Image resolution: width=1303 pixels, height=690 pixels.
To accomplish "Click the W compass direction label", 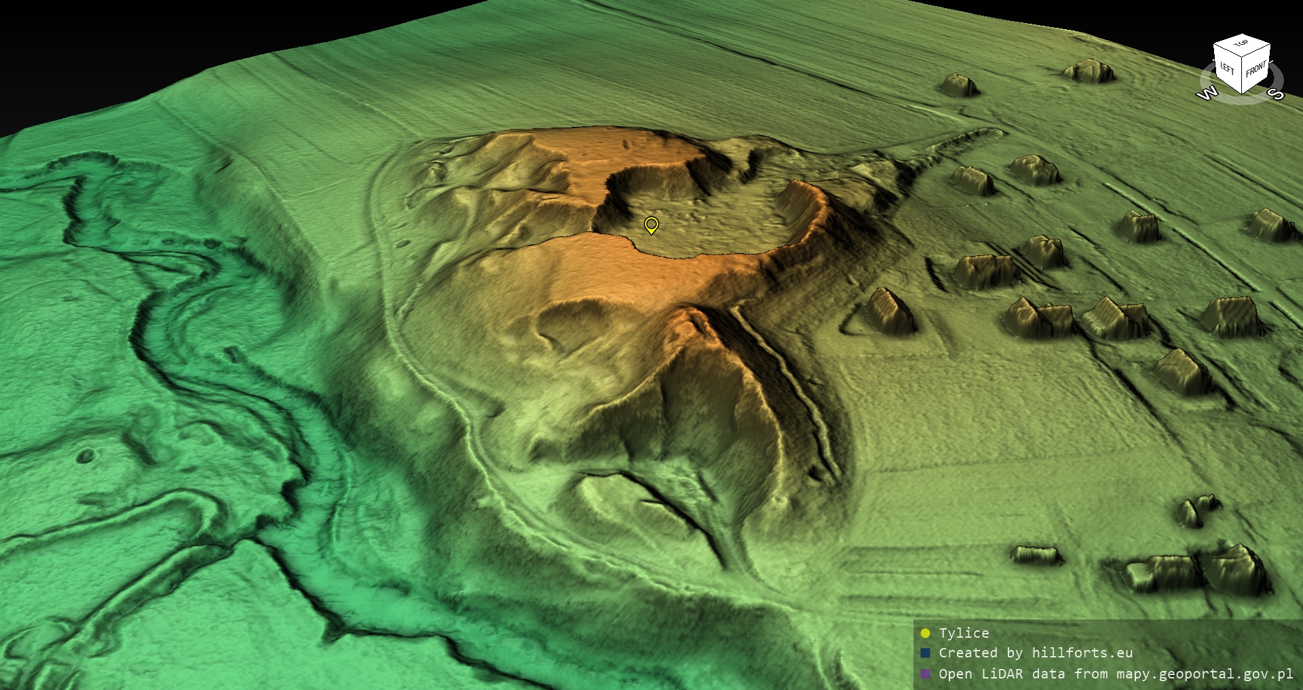I will [1207, 94].
